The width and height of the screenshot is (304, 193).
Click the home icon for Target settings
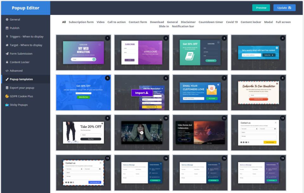tap(7, 45)
